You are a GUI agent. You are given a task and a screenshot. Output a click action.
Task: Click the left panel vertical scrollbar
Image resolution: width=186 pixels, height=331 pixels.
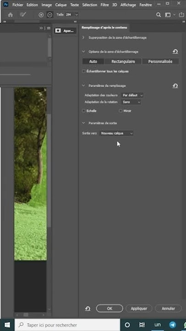click(49, 47)
